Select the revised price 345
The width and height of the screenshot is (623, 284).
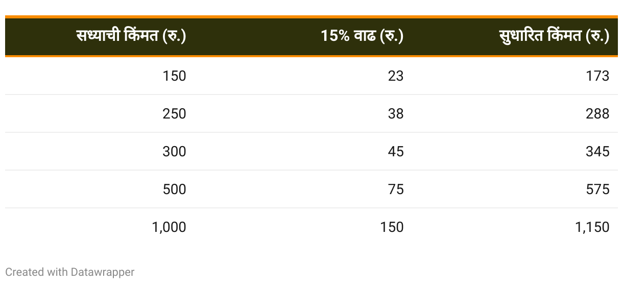click(x=597, y=152)
